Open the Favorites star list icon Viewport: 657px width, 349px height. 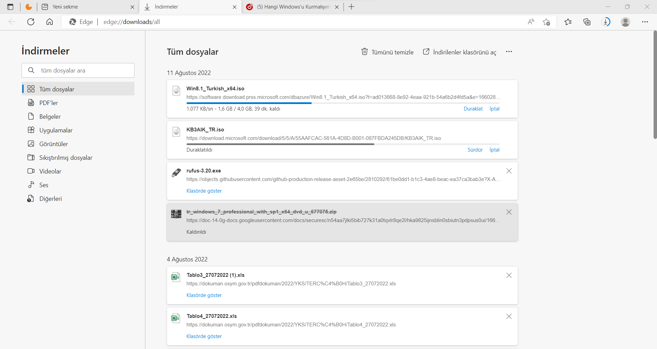coord(568,22)
